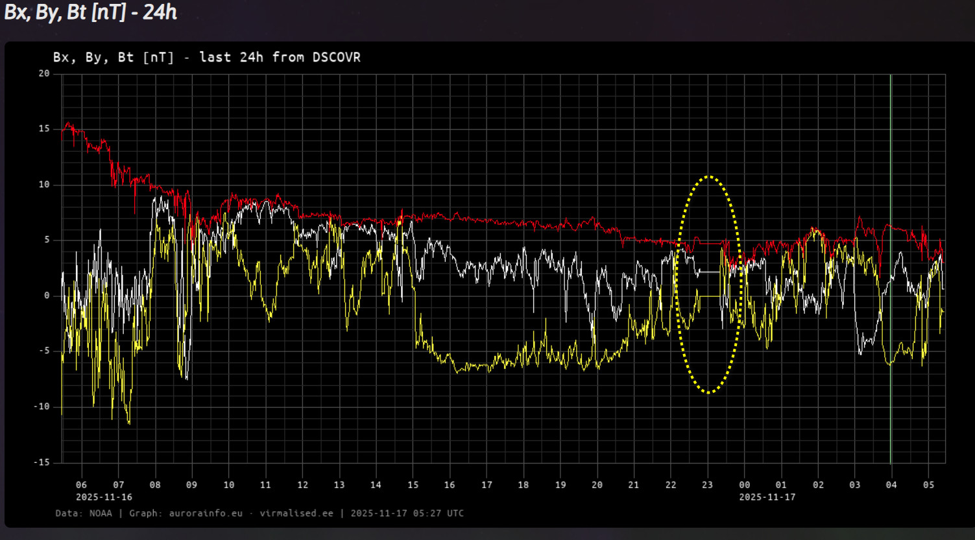Select the 18 hour tick label
The image size is (975, 540).
524,485
